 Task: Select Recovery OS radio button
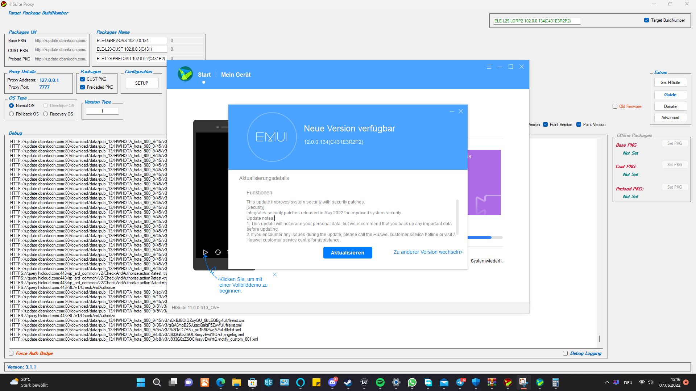coord(46,114)
